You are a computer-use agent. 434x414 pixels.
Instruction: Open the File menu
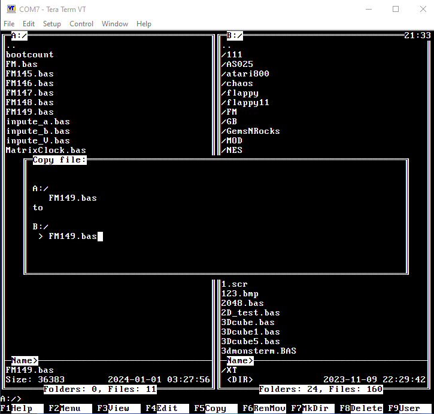click(9, 24)
